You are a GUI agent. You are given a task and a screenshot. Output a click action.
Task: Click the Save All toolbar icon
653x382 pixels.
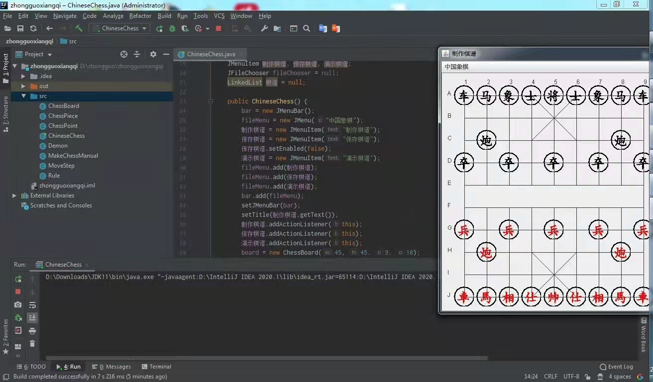[20, 28]
